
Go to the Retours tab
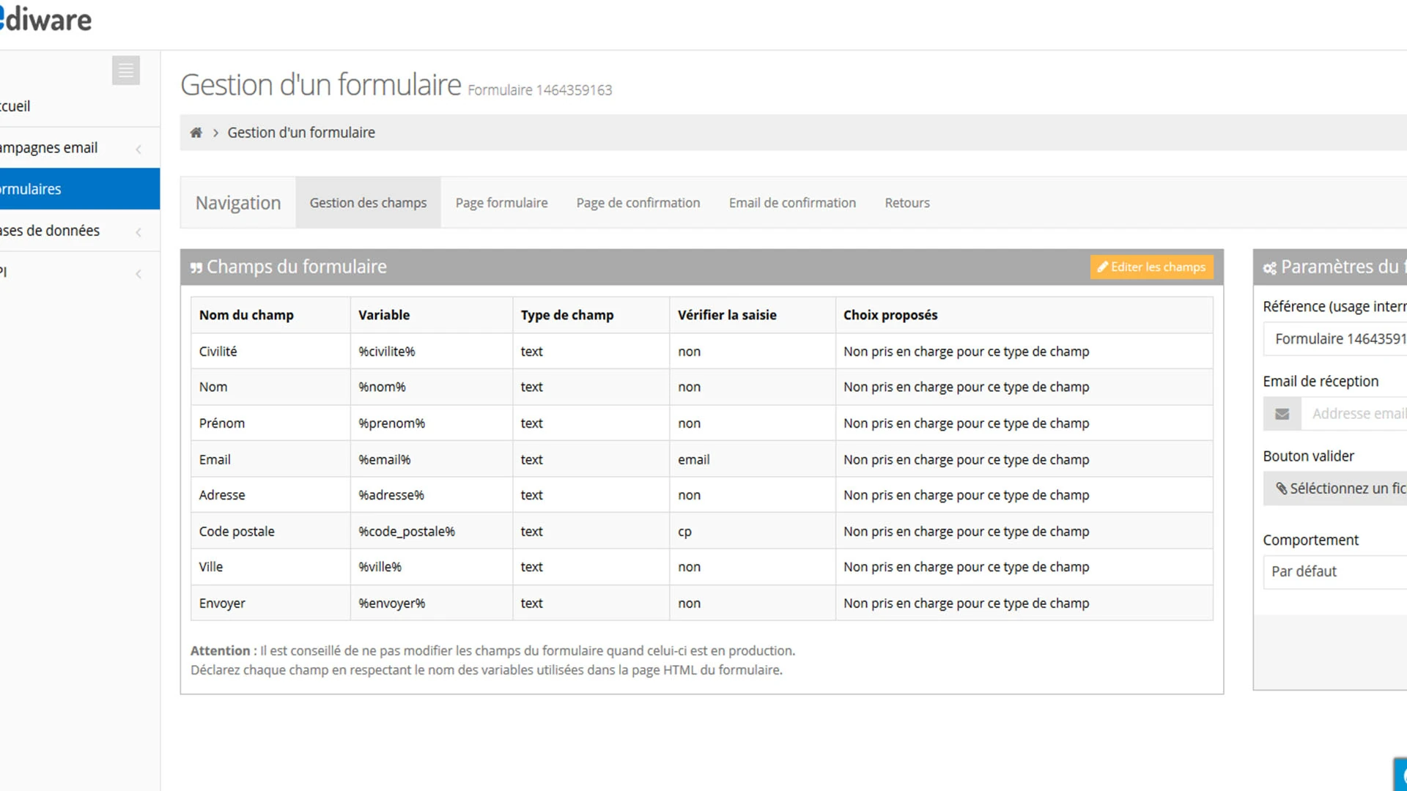[906, 203]
